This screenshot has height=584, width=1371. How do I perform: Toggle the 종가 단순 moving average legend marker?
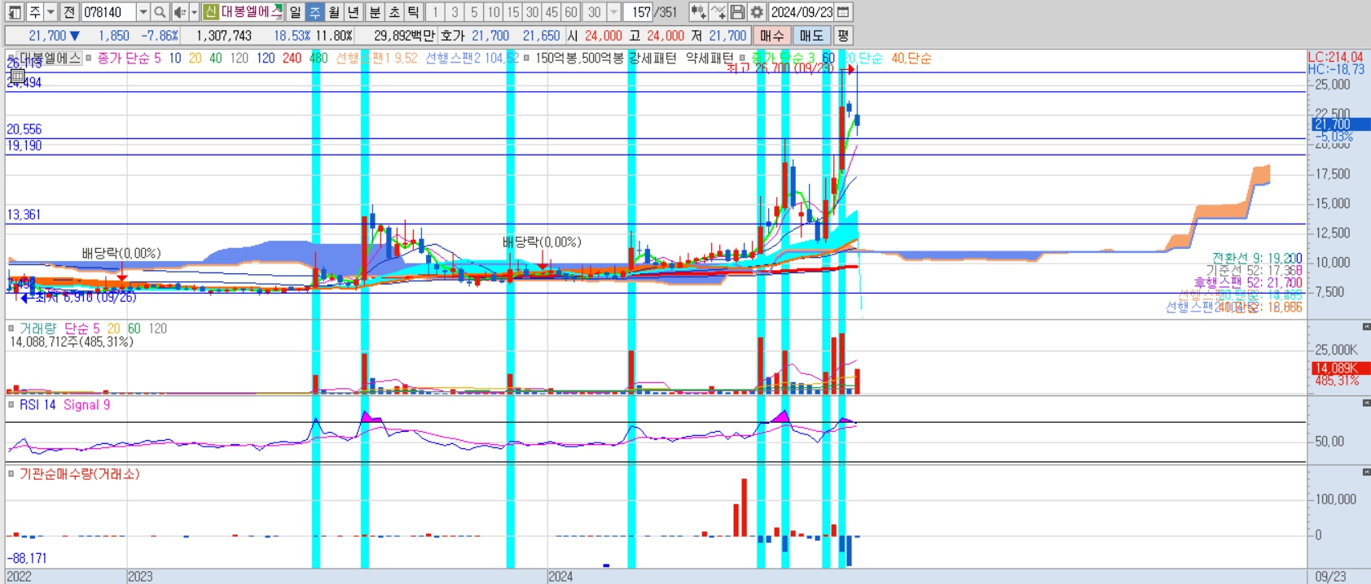coord(89,59)
